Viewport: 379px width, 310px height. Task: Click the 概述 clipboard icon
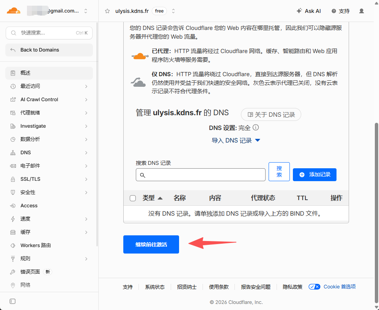coord(13,73)
